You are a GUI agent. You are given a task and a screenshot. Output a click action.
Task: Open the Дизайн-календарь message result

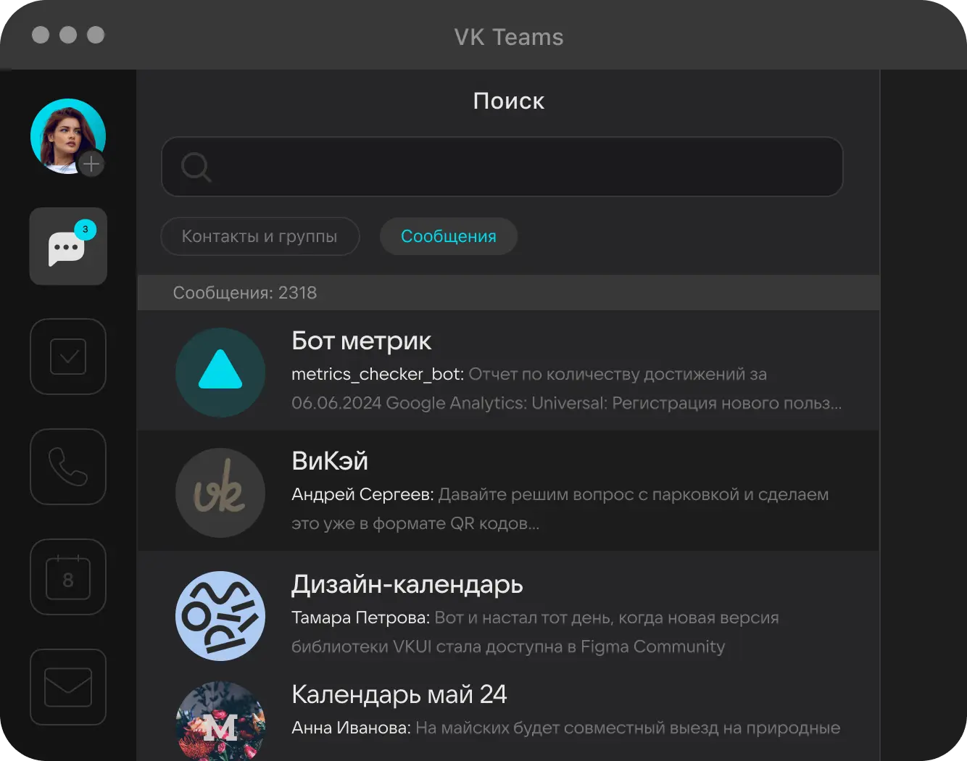point(565,615)
